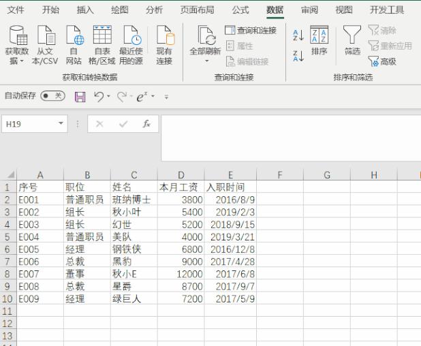Switch to the 页面布局 tab
The height and width of the screenshot is (346, 421).
point(198,10)
